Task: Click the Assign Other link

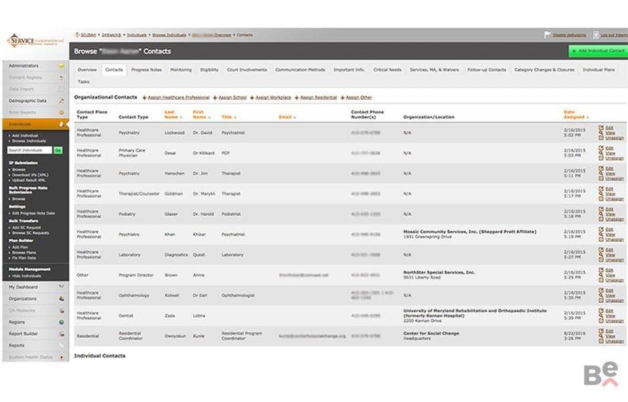Action: (359, 98)
